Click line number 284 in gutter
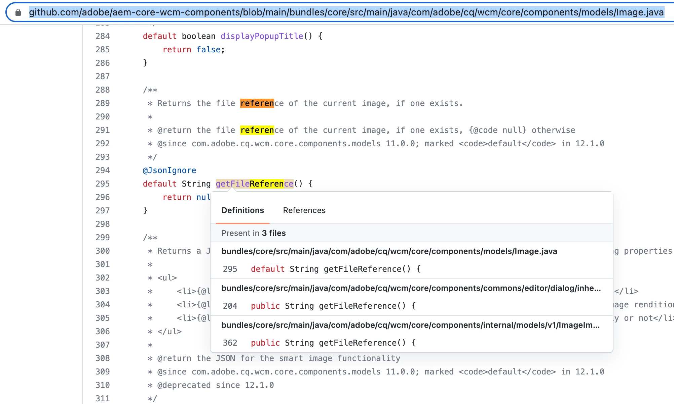 103,36
